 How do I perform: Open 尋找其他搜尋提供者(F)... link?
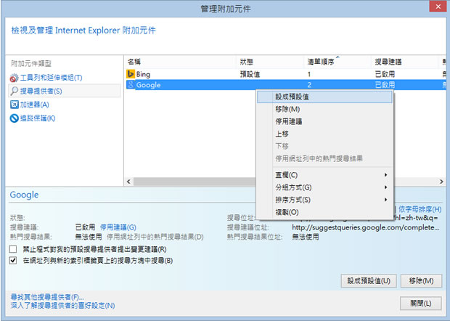click(x=47, y=297)
